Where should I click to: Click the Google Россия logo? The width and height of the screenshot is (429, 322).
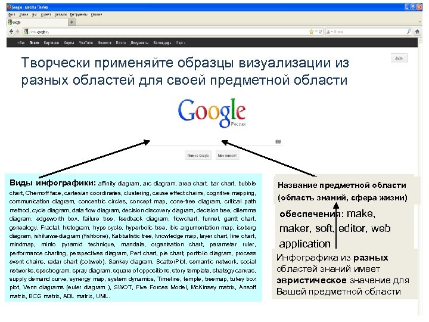(x=212, y=113)
